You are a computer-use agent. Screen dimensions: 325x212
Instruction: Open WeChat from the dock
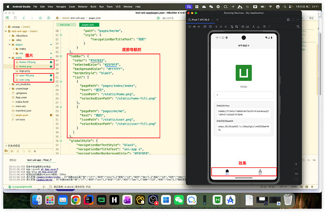tap(178, 200)
